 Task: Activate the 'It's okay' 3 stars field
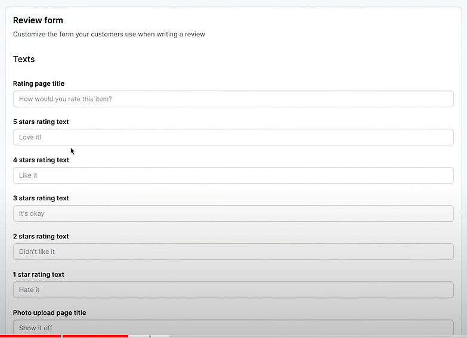[x=233, y=213]
